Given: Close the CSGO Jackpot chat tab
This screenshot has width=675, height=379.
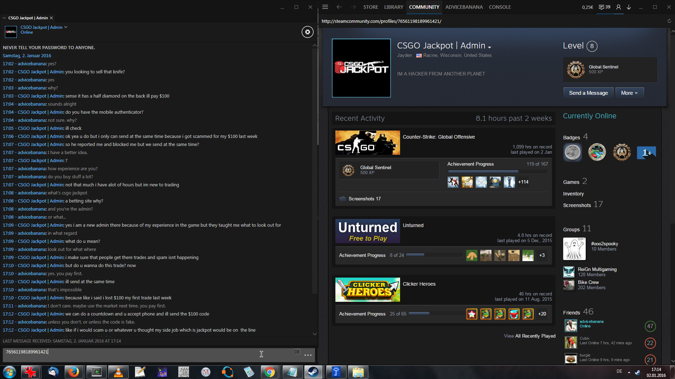Looking at the screenshot, I should pyautogui.click(x=51, y=18).
